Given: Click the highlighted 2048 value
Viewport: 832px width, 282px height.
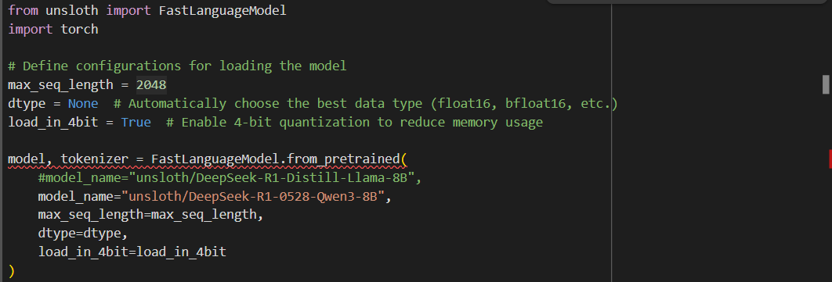Looking at the screenshot, I should point(151,84).
